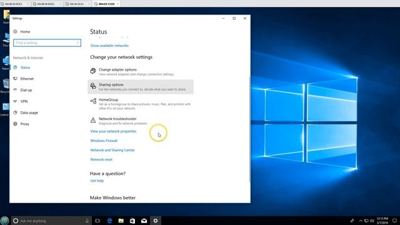Click the Change adapter options globe icon
Viewport: 400px width, 225px height.
click(x=93, y=71)
